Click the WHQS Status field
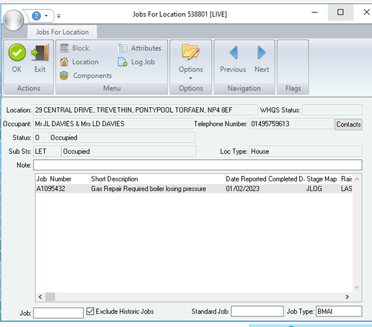 coord(332,110)
